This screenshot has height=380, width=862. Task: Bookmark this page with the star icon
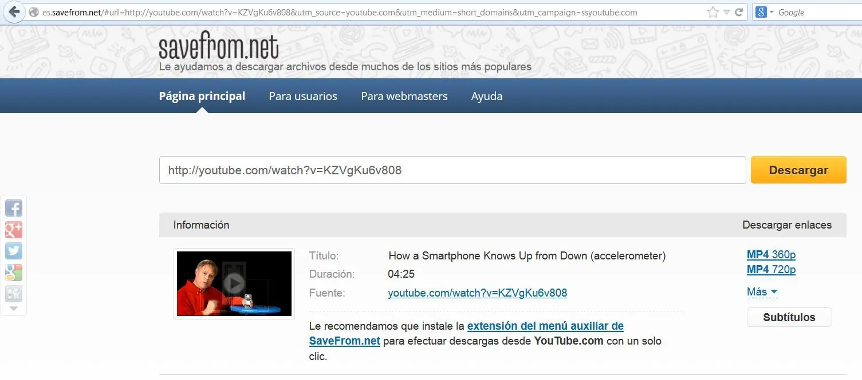tap(713, 12)
